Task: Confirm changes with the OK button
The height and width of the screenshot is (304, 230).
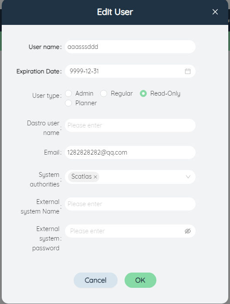Action: tap(140, 280)
